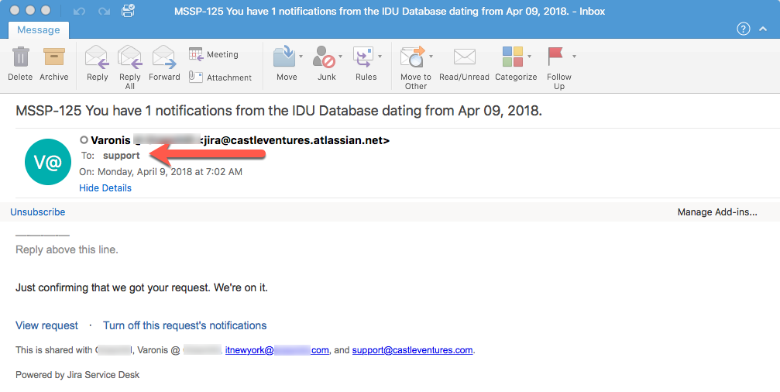Screen dimensions: 780x392
Task: Open the View request link
Action: coord(46,325)
